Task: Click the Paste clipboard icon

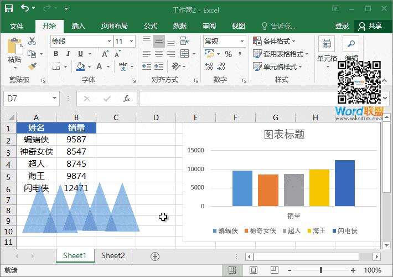Action: (x=14, y=48)
